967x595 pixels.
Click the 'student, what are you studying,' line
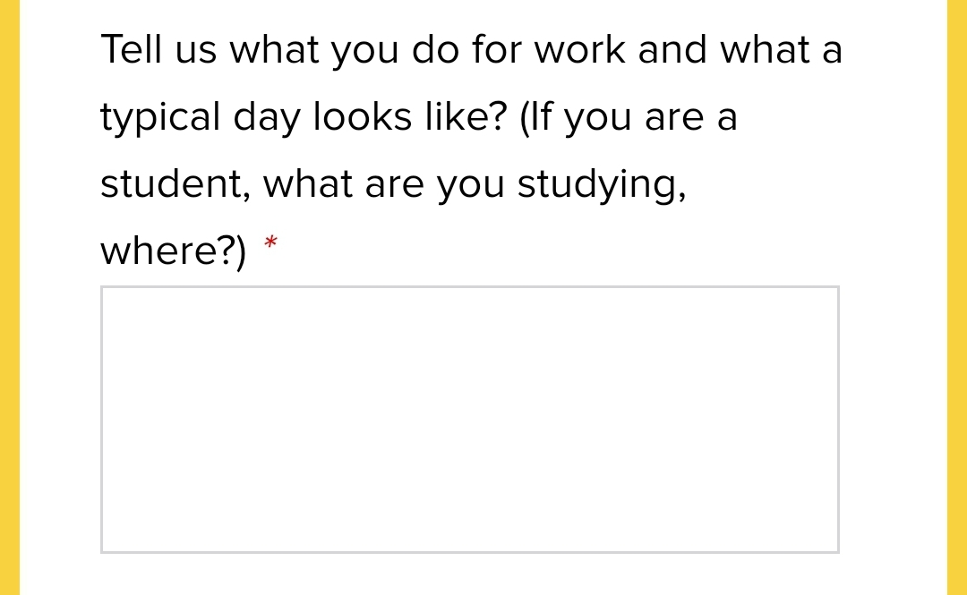click(x=393, y=184)
